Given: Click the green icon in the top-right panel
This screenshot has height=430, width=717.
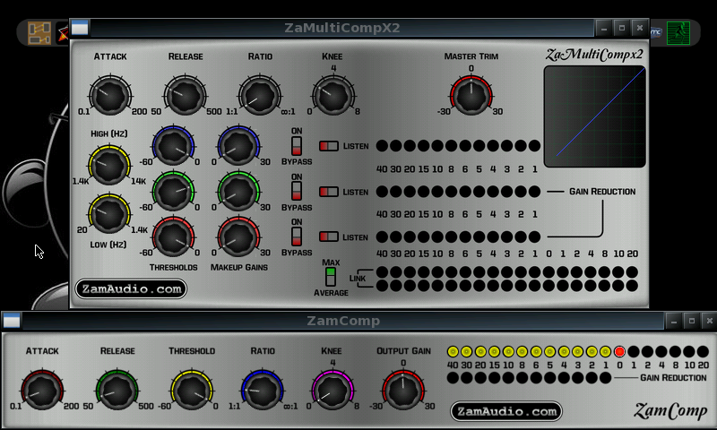Looking at the screenshot, I should (678, 32).
